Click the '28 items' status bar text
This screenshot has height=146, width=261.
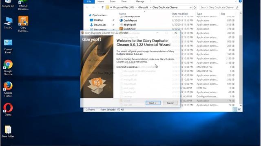91,109
